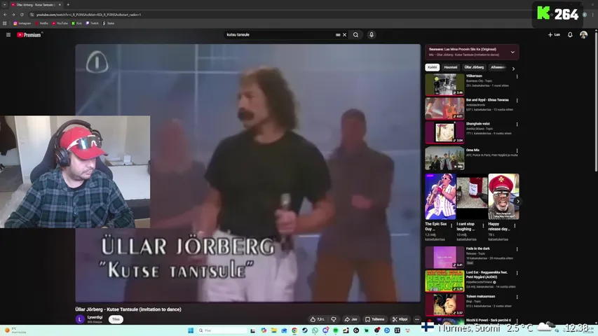Select the Aiheeseen filter chip
This screenshot has width=598, height=336.
click(x=498, y=67)
